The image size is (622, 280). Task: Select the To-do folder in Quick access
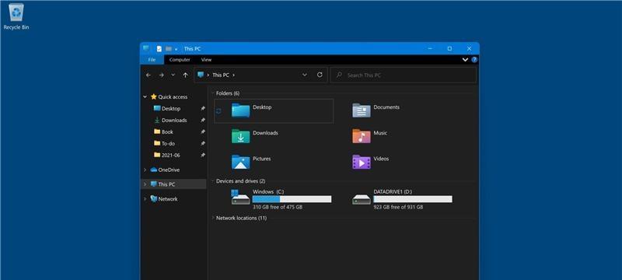(168, 144)
